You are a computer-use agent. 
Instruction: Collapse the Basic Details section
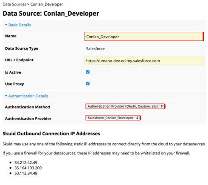coord(18,25)
